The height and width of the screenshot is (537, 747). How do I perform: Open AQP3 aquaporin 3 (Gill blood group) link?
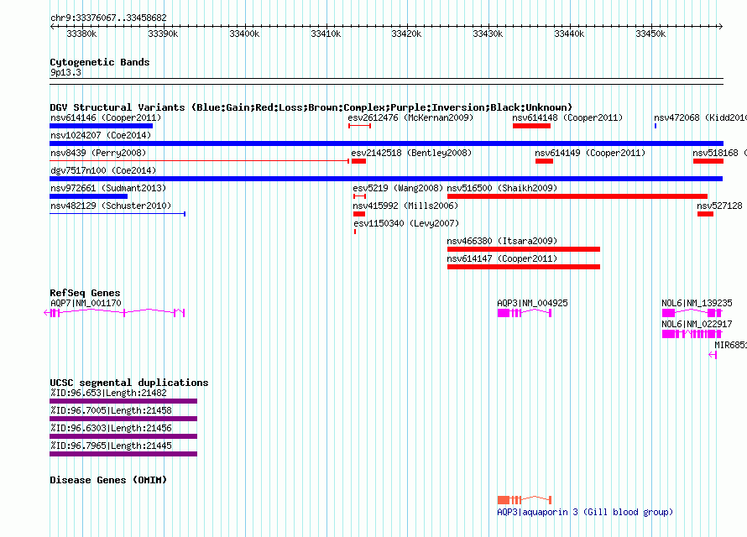pos(585,512)
